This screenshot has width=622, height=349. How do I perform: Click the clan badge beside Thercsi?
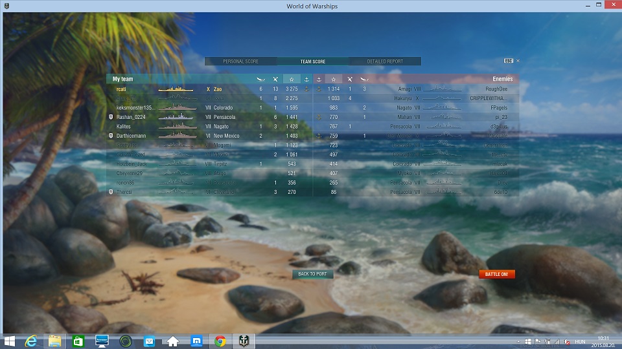point(111,192)
